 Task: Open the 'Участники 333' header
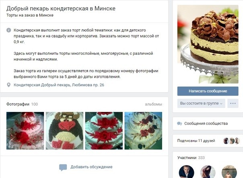(191, 158)
